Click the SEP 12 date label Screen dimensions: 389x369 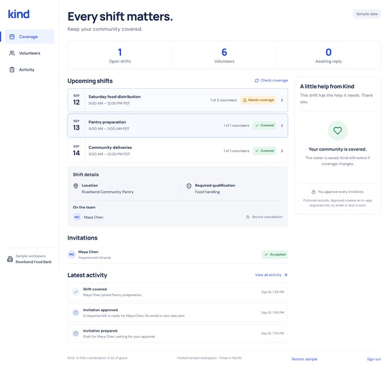tap(77, 100)
